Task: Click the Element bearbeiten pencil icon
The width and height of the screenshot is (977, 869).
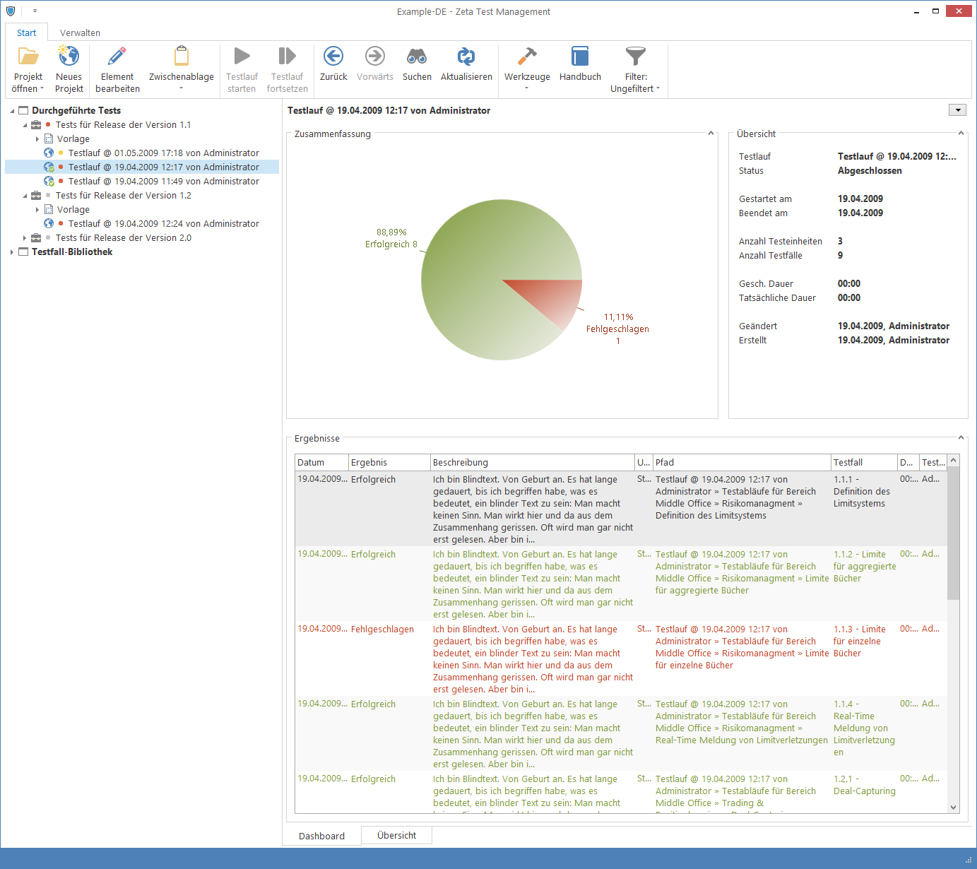Action: click(x=117, y=57)
